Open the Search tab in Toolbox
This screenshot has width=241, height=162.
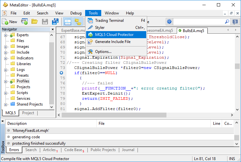click(31, 150)
